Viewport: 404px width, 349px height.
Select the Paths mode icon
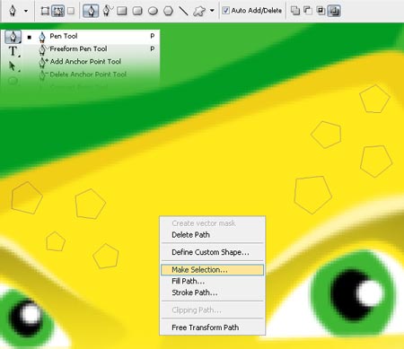pos(57,11)
